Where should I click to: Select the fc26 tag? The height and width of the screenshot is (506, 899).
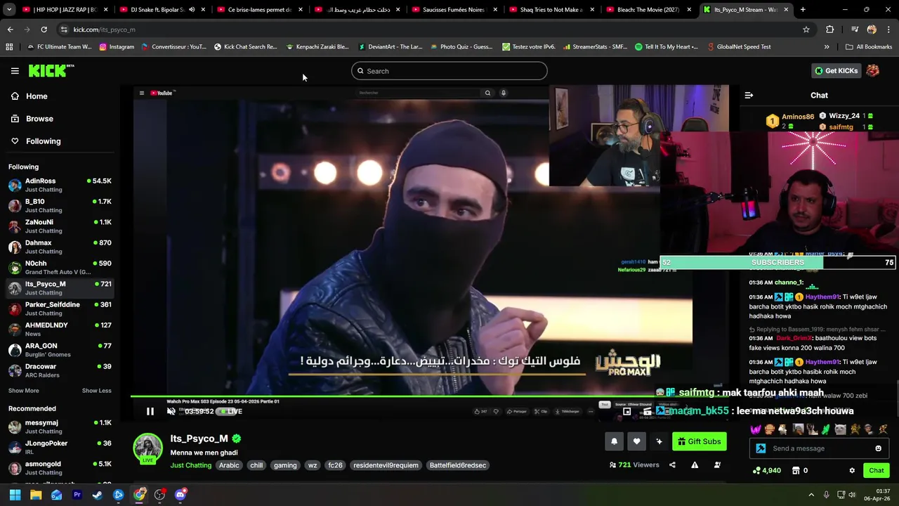335,465
